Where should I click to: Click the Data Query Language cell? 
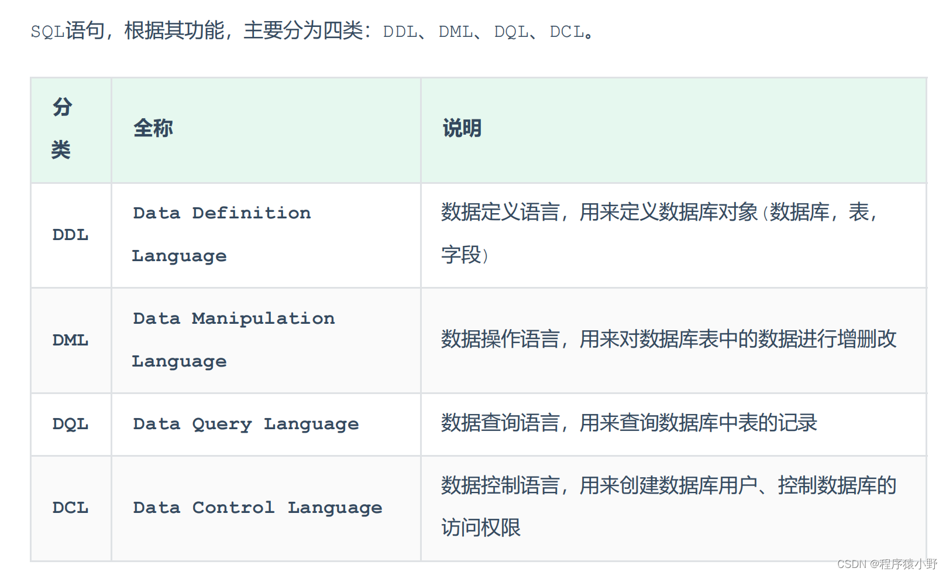pos(246,424)
